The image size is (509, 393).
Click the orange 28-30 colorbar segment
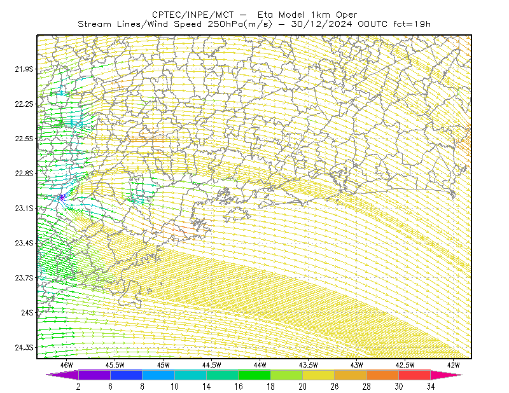coord(383,375)
